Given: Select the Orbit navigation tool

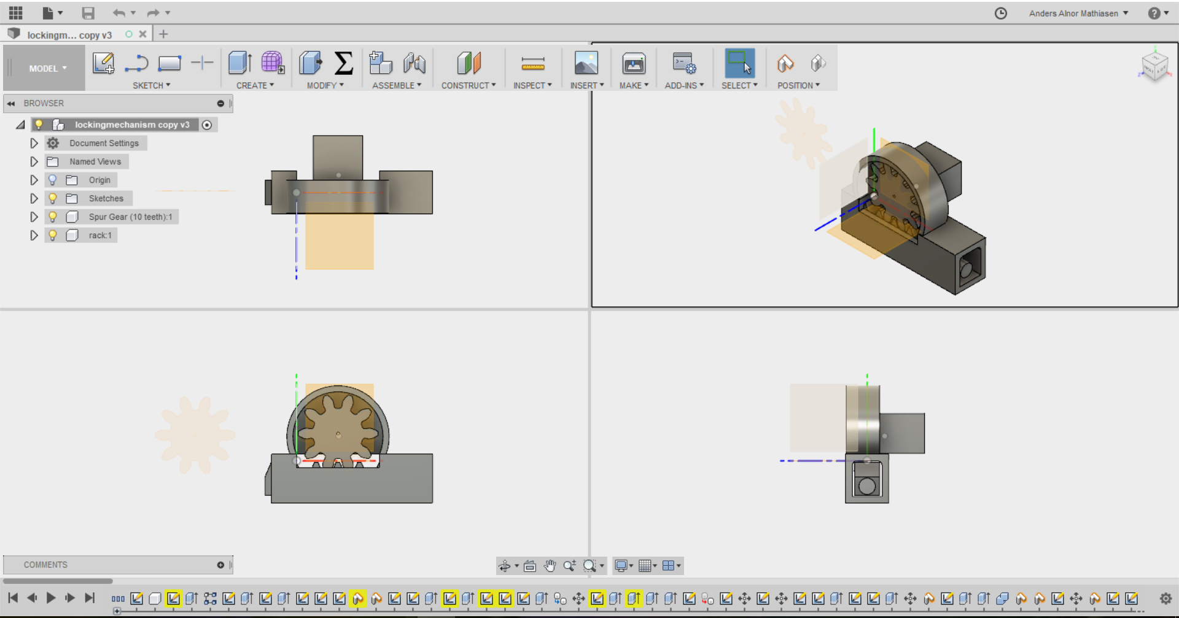Looking at the screenshot, I should pos(505,566).
